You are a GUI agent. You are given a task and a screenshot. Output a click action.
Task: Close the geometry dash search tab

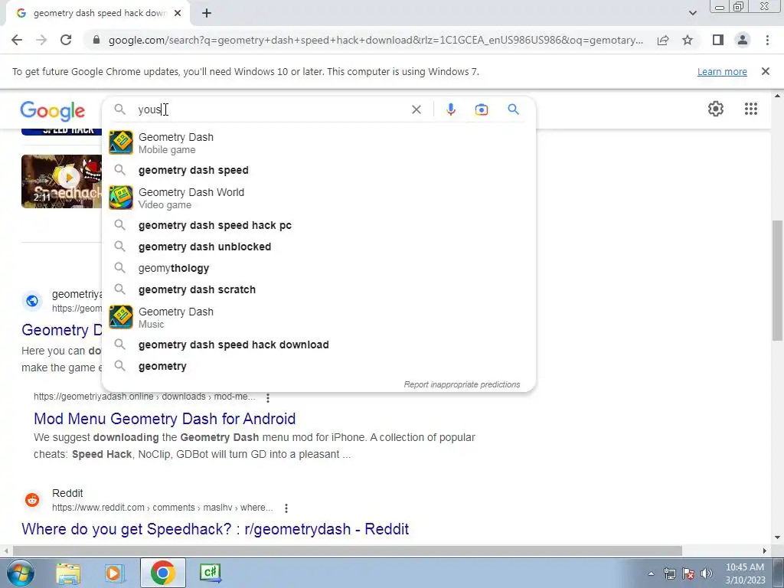click(x=178, y=14)
